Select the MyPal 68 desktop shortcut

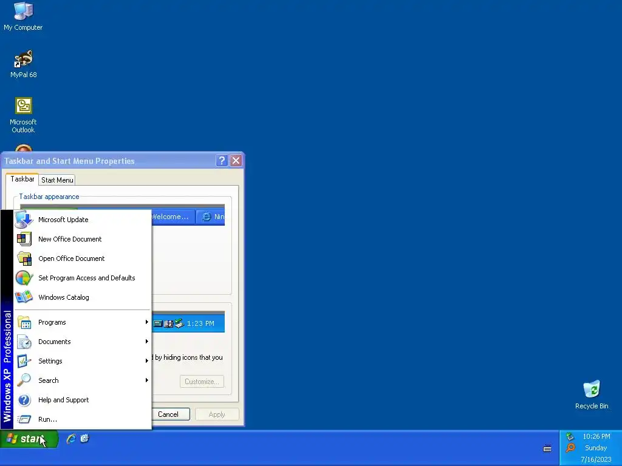(24, 64)
